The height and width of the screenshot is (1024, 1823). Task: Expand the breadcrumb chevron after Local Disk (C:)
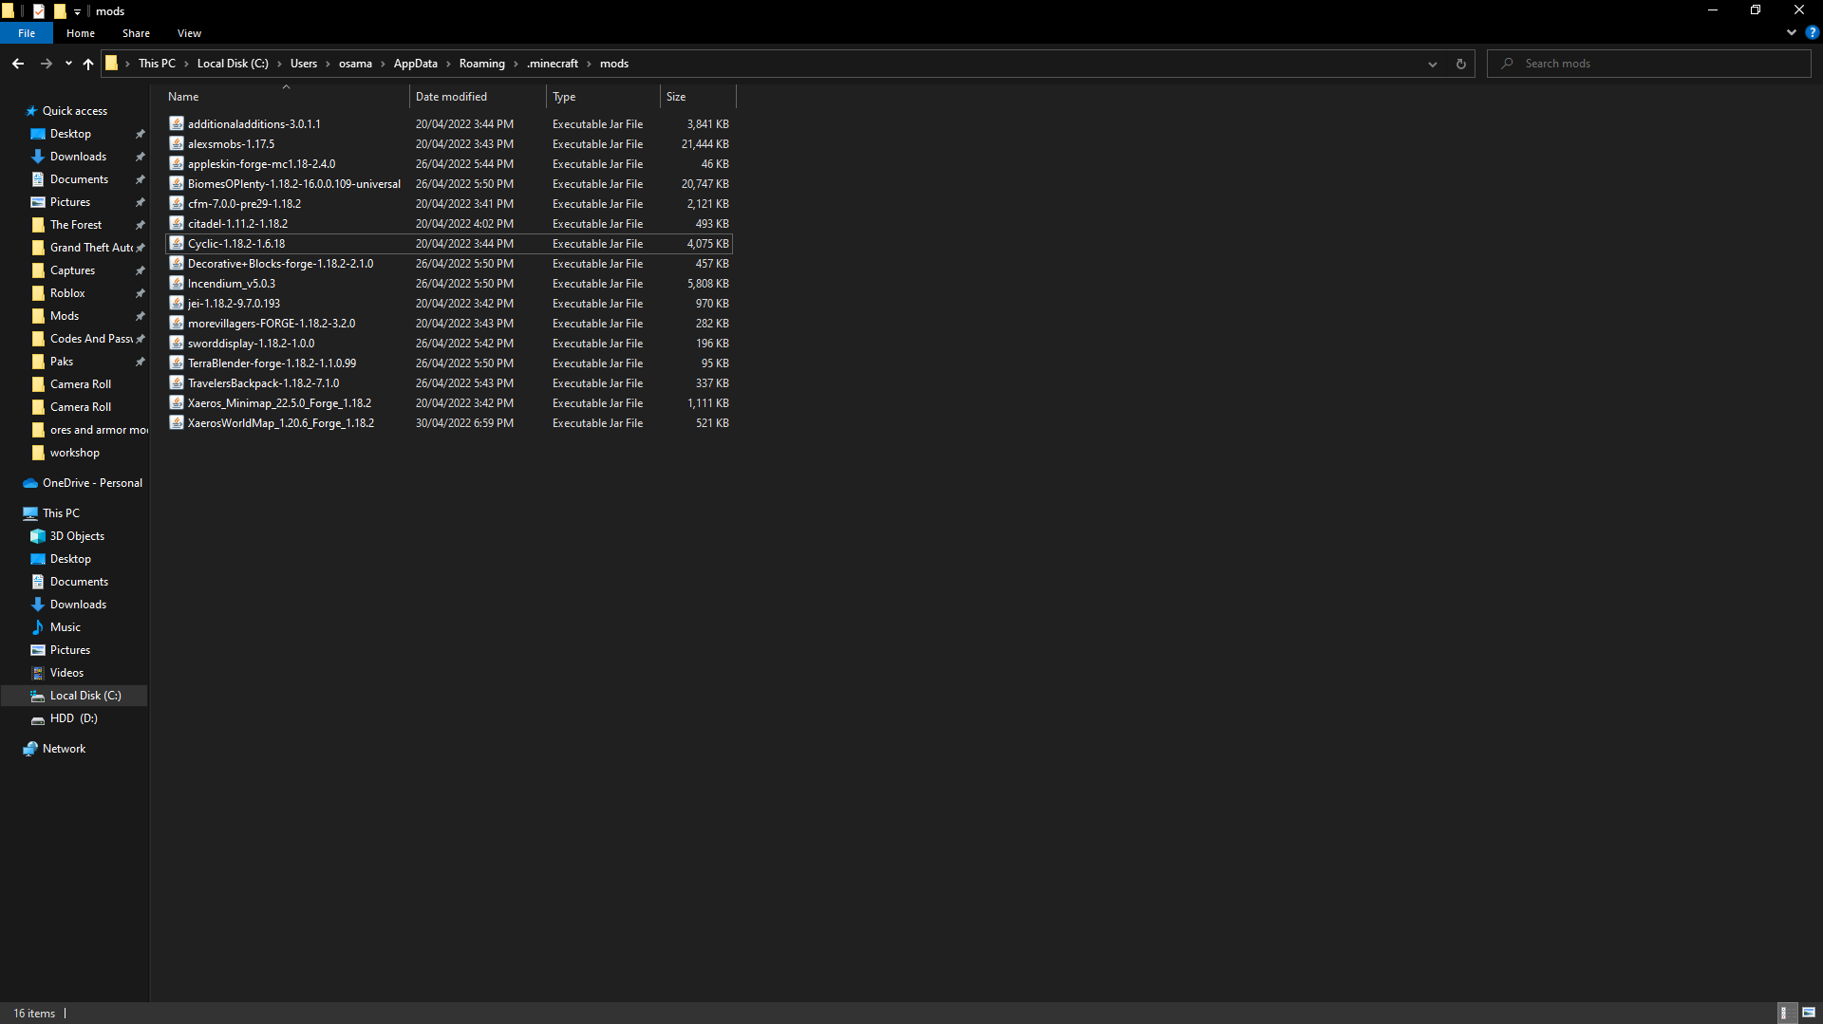point(279,64)
